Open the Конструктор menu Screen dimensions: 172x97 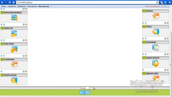pyautogui.click(x=44, y=6)
